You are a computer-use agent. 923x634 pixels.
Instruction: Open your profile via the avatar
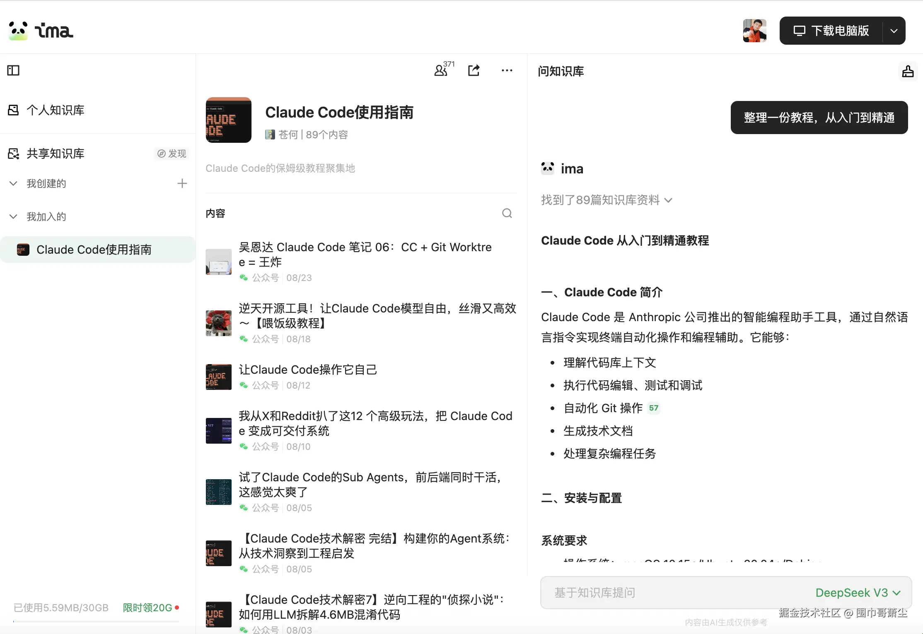click(x=754, y=30)
